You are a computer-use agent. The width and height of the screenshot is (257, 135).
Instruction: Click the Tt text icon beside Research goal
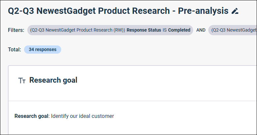22,81
